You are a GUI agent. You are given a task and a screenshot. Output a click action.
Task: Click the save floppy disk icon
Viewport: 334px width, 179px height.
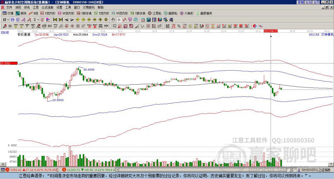click(159, 20)
